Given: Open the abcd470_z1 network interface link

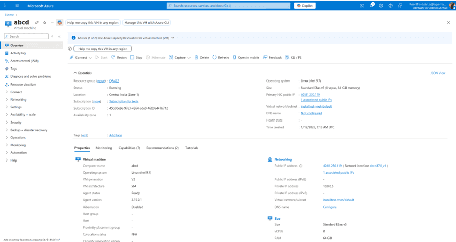Looking at the screenshot, I should (x=378, y=166).
